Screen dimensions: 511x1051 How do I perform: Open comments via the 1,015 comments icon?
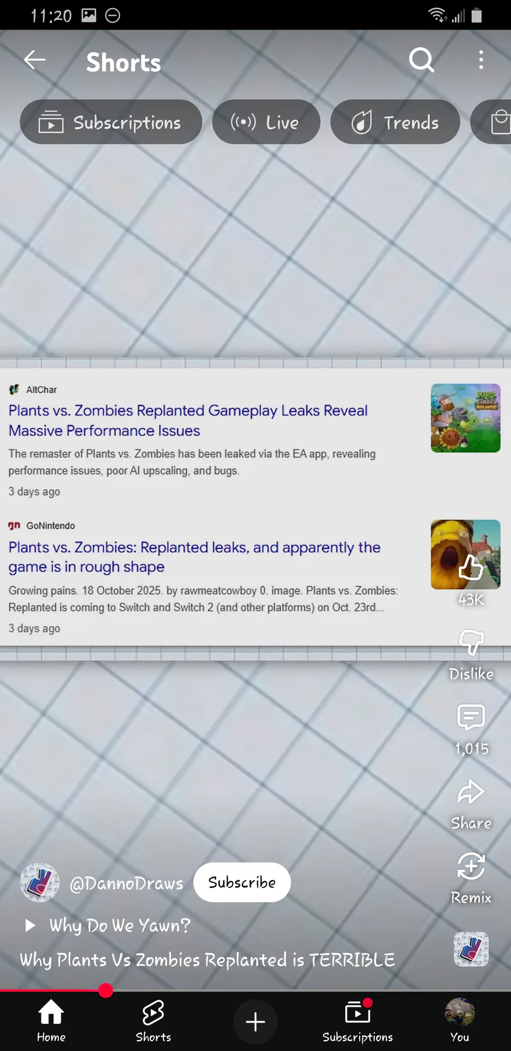471,718
